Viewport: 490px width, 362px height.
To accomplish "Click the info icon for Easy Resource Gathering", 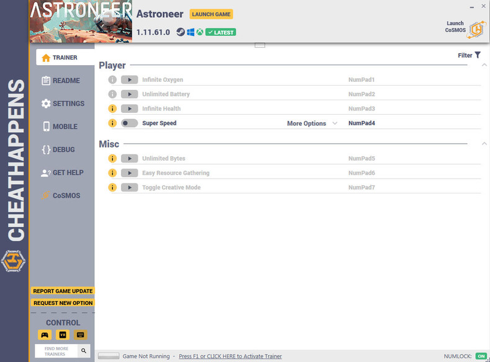I will coord(112,173).
